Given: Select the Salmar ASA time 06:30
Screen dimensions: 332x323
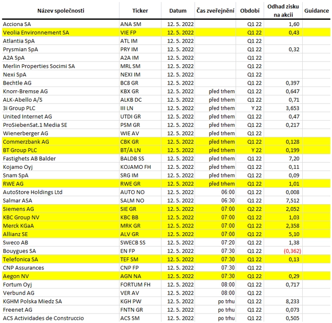Looking at the screenshot, I should point(228,201).
